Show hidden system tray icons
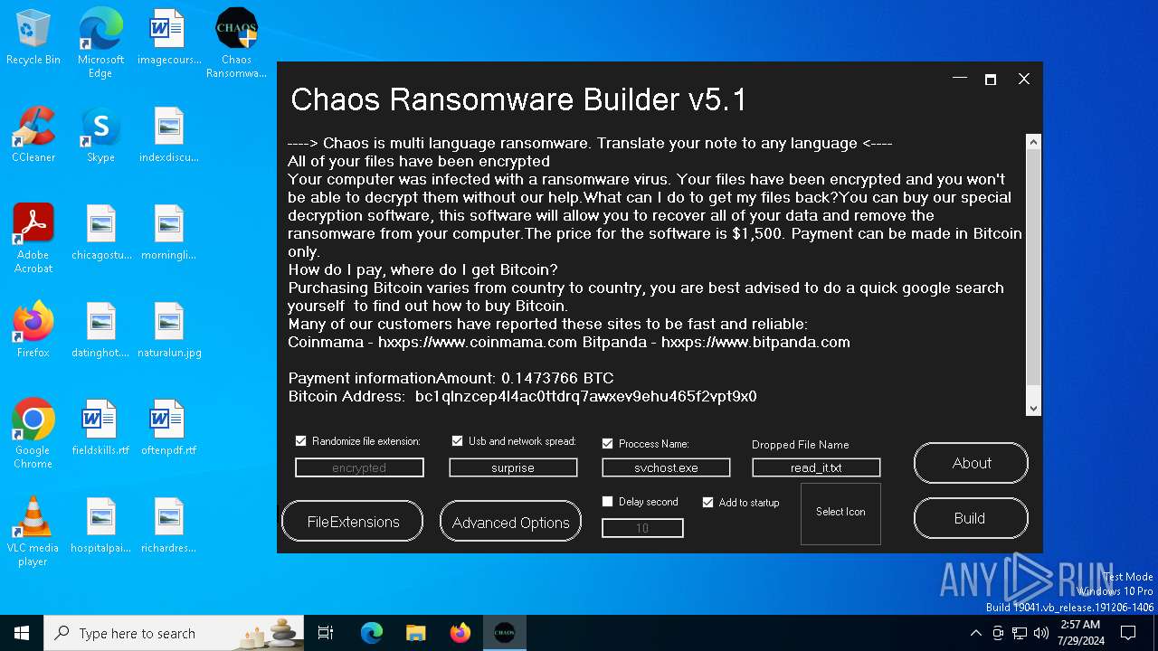 [x=975, y=633]
